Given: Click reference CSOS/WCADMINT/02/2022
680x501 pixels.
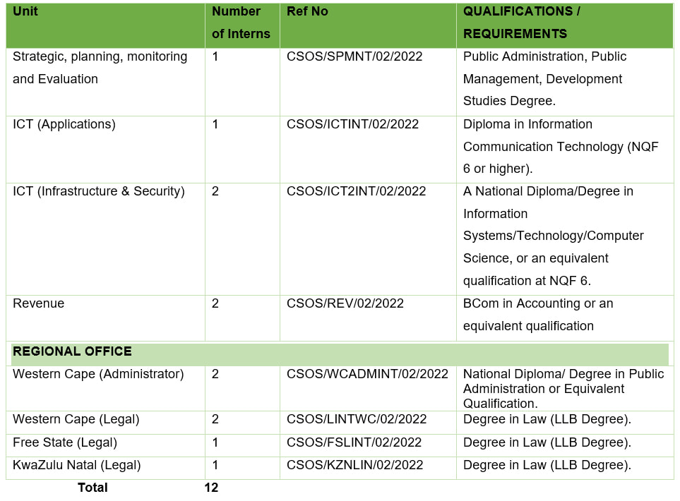Looking at the screenshot, I should click(x=367, y=374).
